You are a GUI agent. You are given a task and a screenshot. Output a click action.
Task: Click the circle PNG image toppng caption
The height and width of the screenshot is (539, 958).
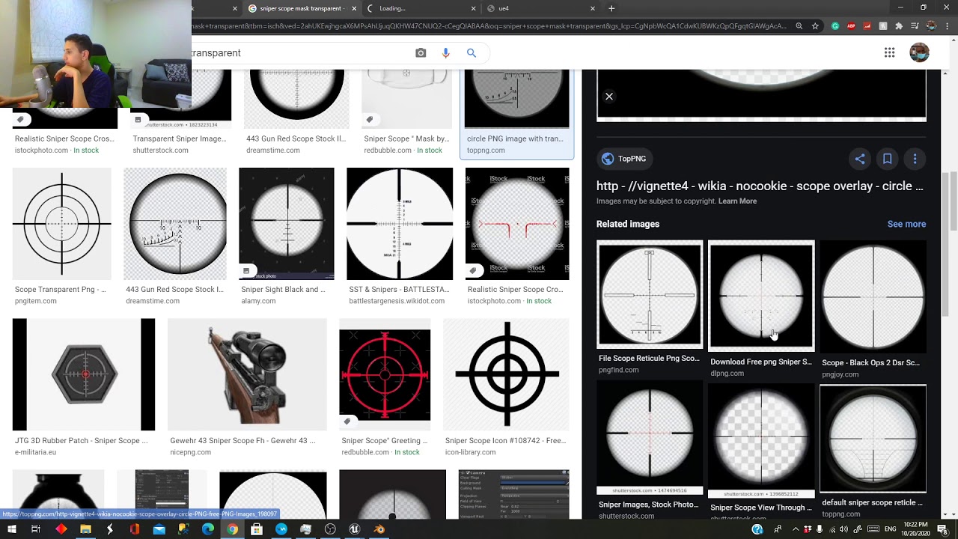tap(515, 138)
